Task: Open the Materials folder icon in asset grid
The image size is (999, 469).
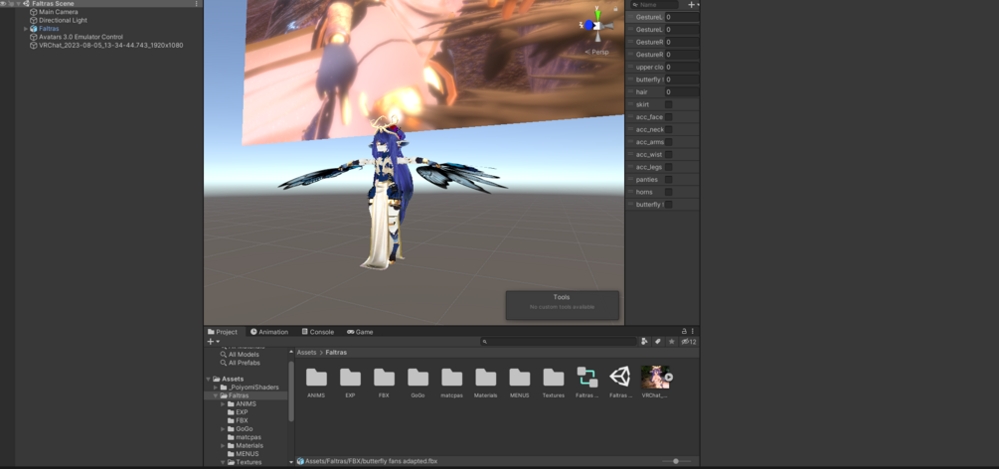Action: (x=485, y=378)
